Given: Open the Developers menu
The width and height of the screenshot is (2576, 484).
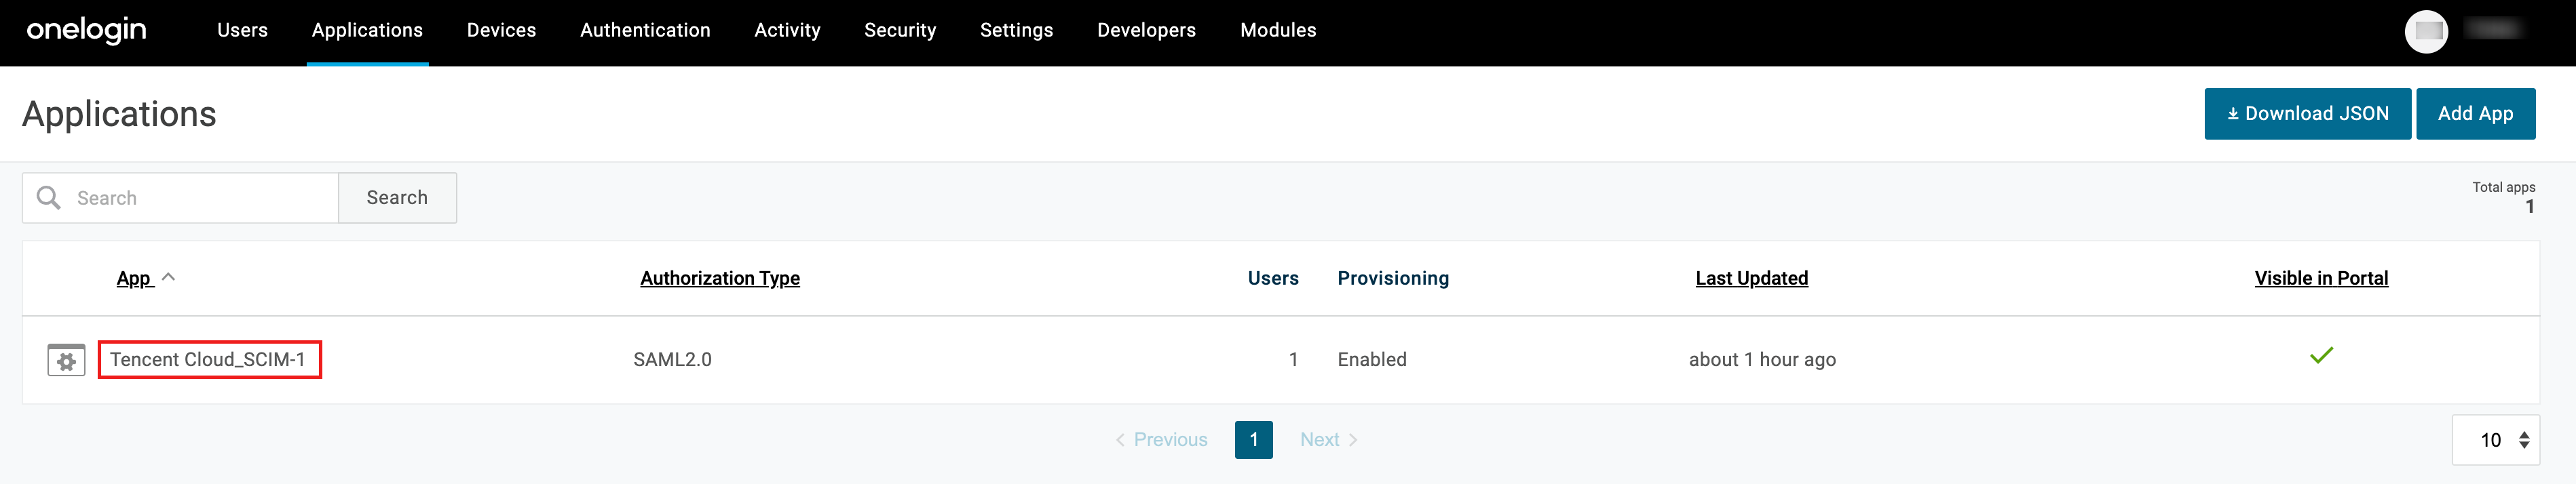Looking at the screenshot, I should point(1145,31).
